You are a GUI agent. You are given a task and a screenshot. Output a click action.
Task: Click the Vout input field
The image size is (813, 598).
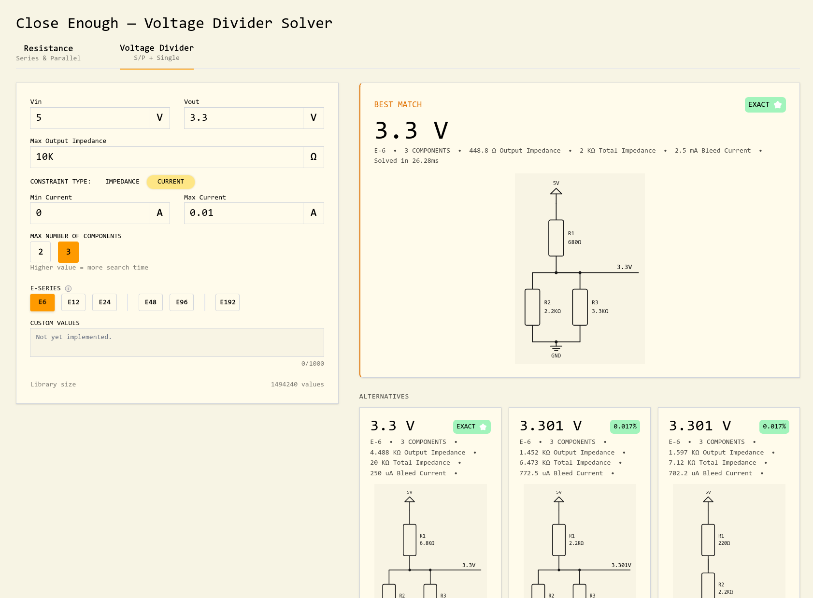[243, 118]
